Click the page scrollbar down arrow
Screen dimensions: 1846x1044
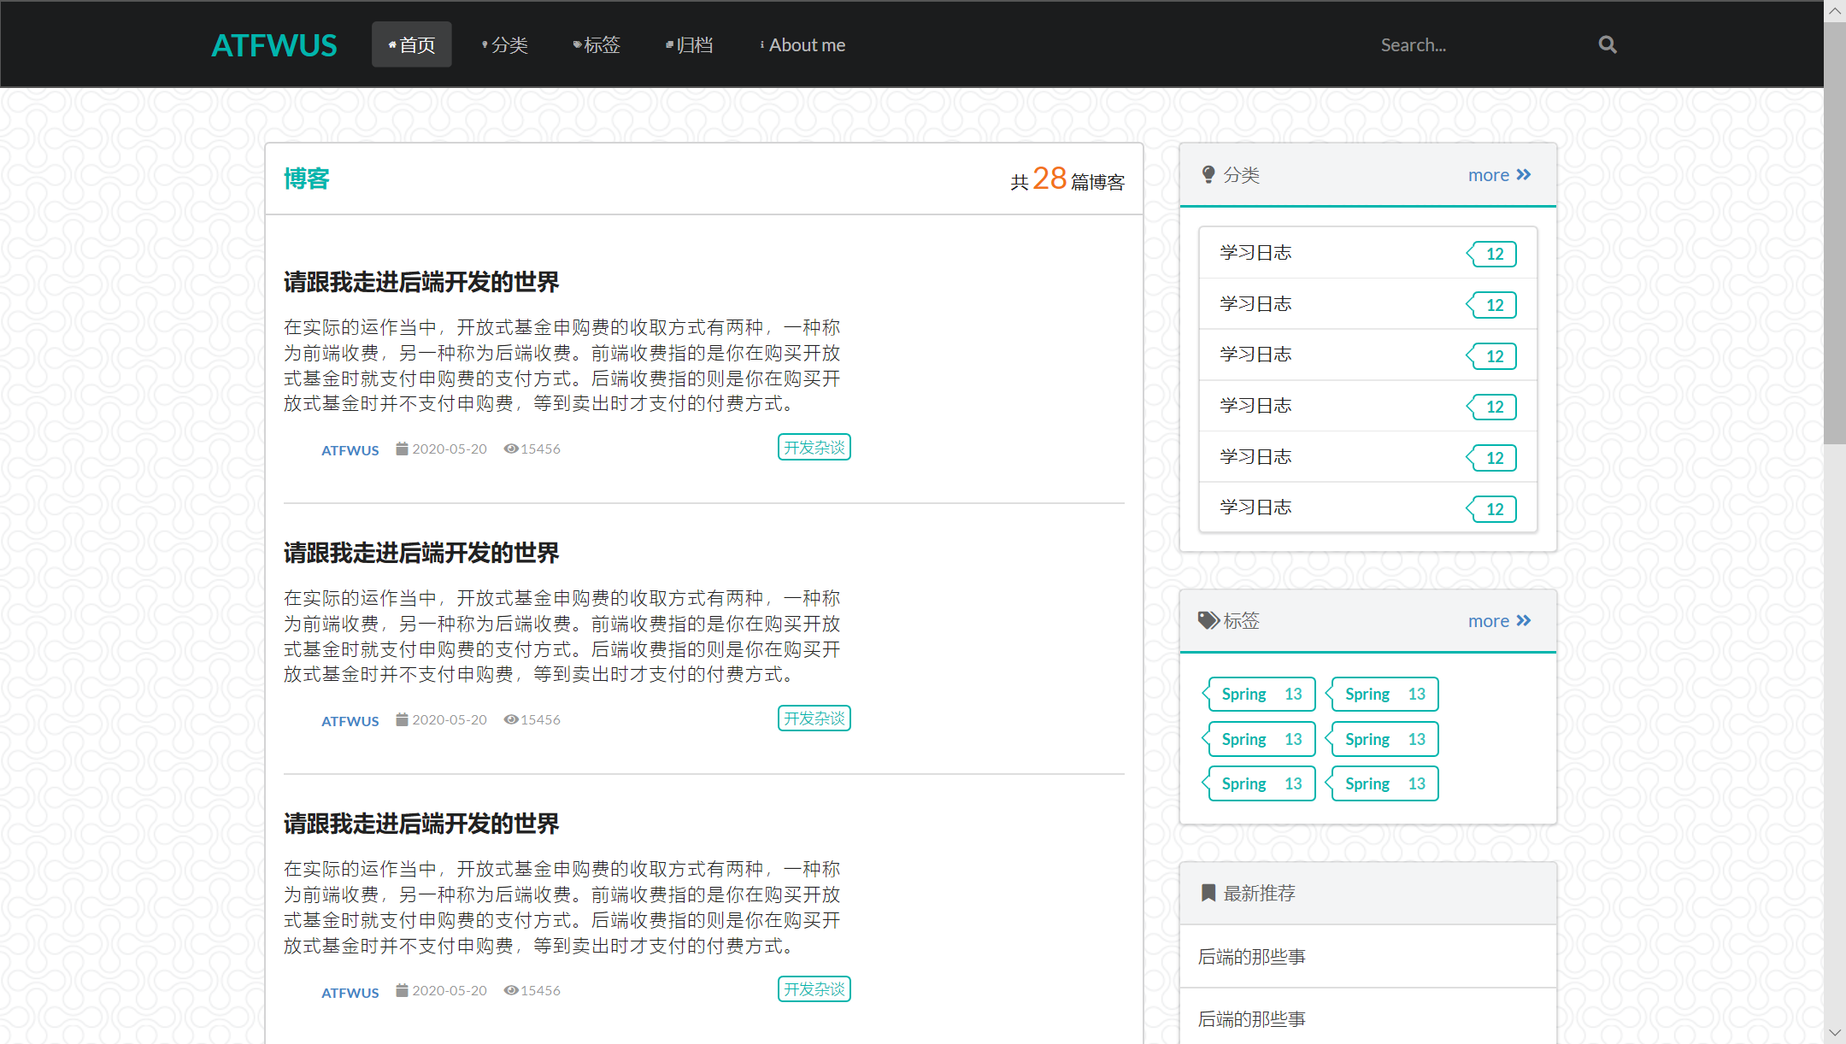1835,1033
